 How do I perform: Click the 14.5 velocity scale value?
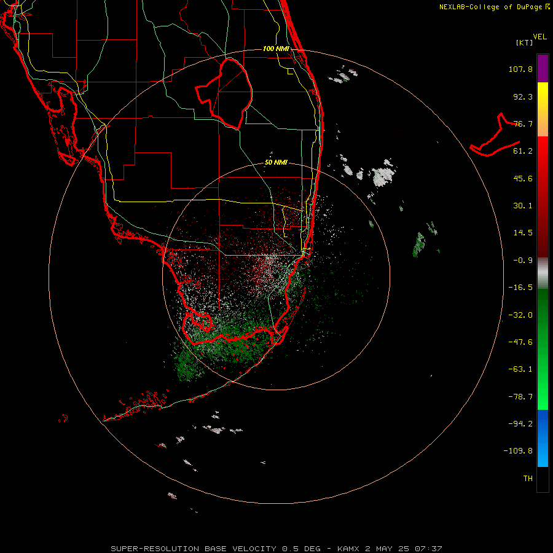click(x=523, y=233)
